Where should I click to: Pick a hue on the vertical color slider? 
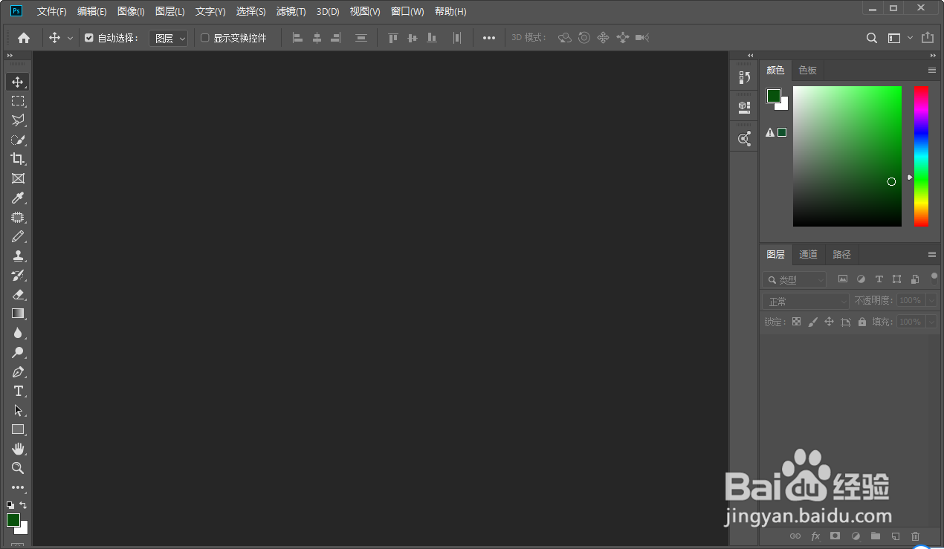921,156
